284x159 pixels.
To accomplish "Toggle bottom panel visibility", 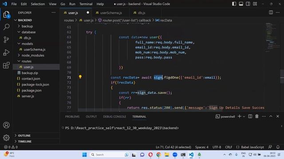I will [x=241, y=4].
